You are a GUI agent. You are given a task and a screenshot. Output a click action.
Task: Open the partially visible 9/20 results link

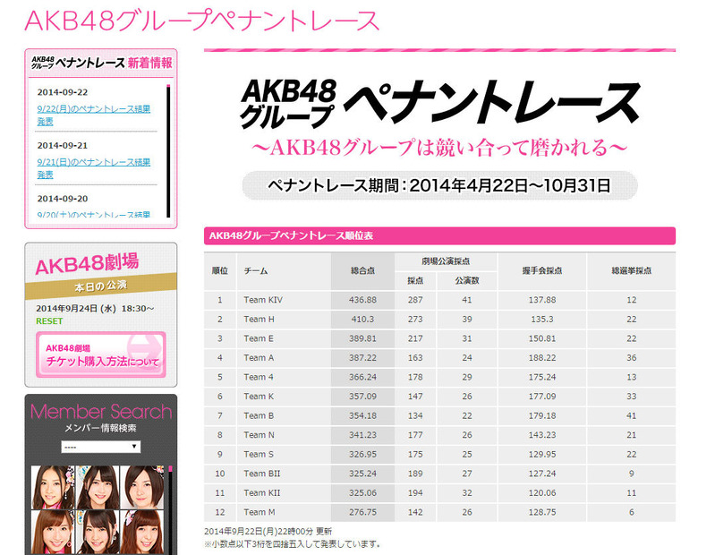93,215
